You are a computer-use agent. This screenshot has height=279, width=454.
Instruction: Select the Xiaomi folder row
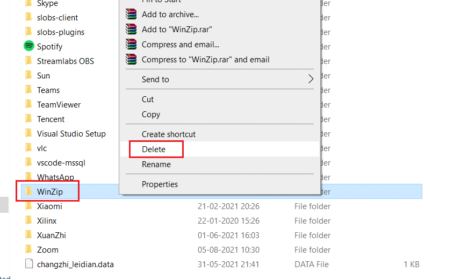[x=49, y=206]
